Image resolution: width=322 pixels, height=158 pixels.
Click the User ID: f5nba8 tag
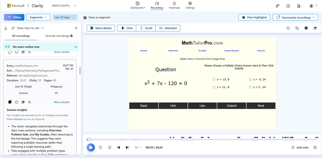(x=23, y=87)
